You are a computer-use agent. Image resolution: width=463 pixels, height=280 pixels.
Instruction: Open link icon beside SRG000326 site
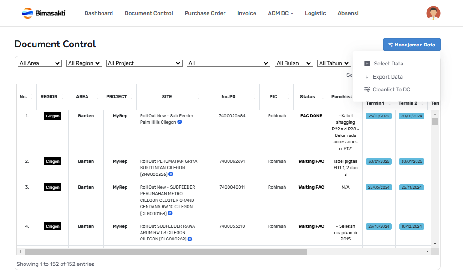tap(171, 174)
